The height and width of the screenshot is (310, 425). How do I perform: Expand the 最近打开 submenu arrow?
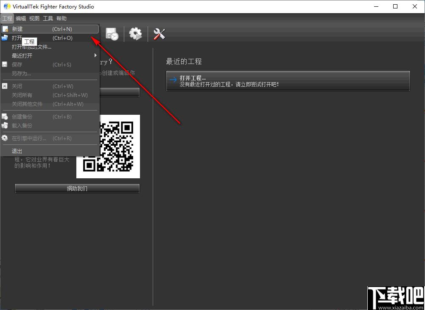coord(95,55)
